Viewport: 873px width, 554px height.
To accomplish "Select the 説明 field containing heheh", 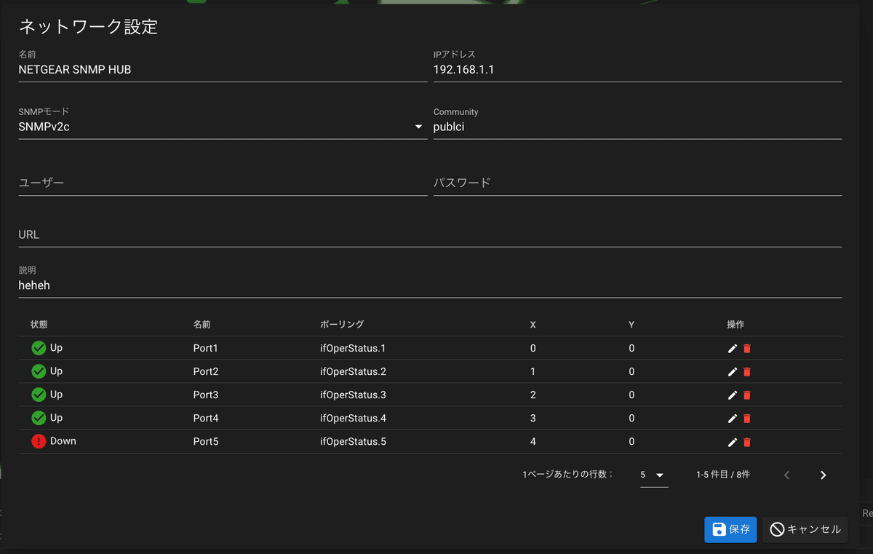I will 429,285.
